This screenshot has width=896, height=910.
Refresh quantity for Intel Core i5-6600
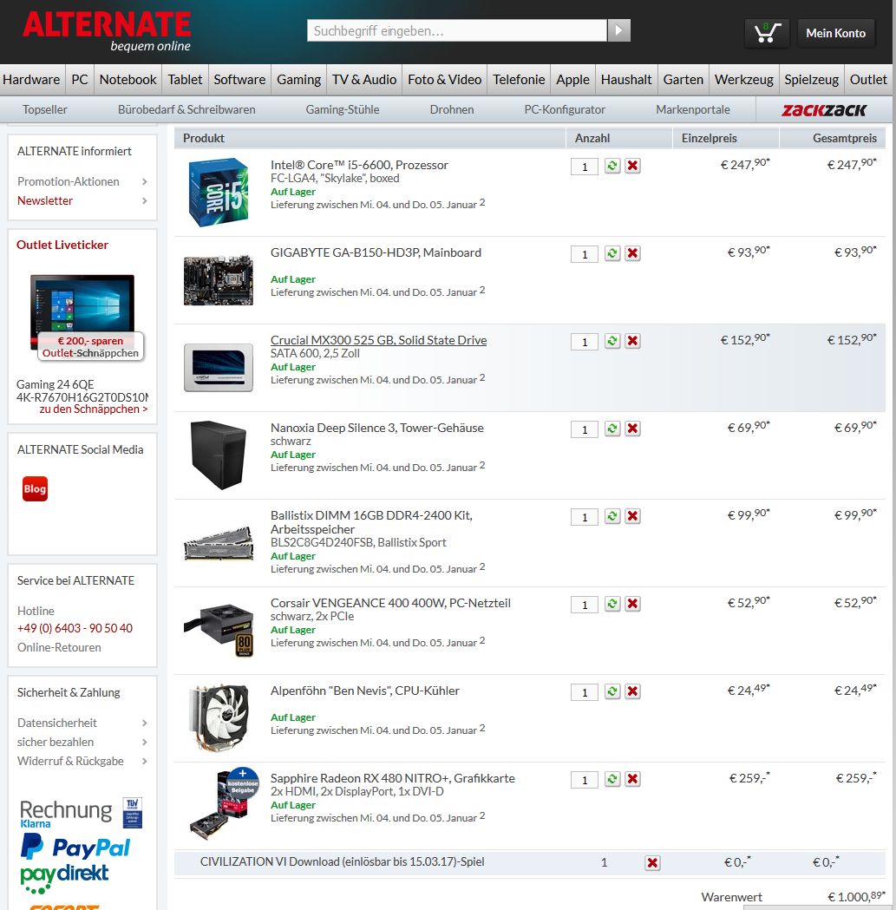coord(612,166)
